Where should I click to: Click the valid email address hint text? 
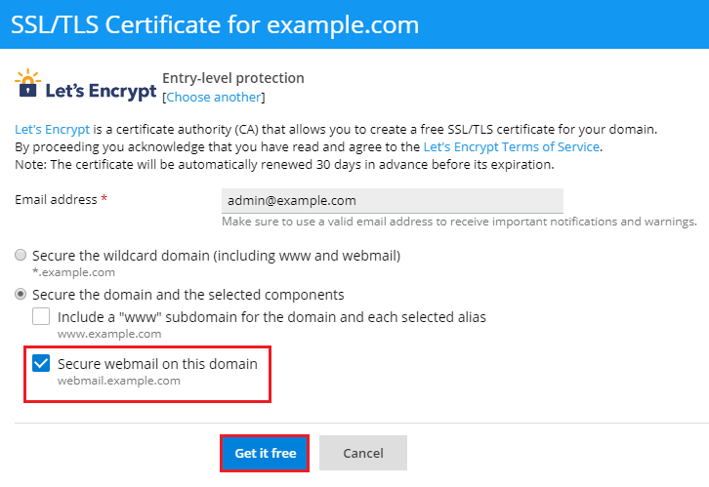pos(459,222)
